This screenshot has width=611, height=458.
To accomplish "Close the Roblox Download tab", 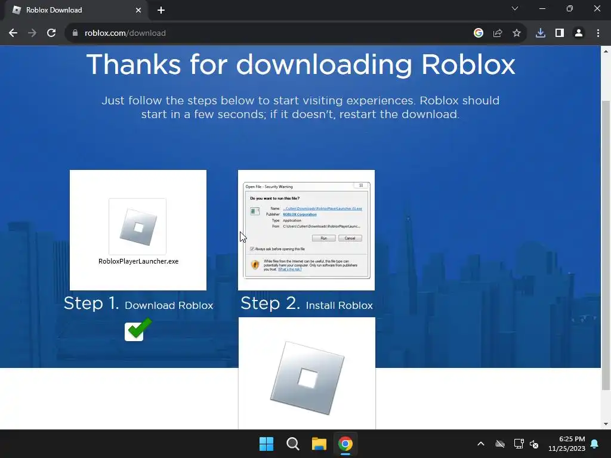I will (138, 10).
